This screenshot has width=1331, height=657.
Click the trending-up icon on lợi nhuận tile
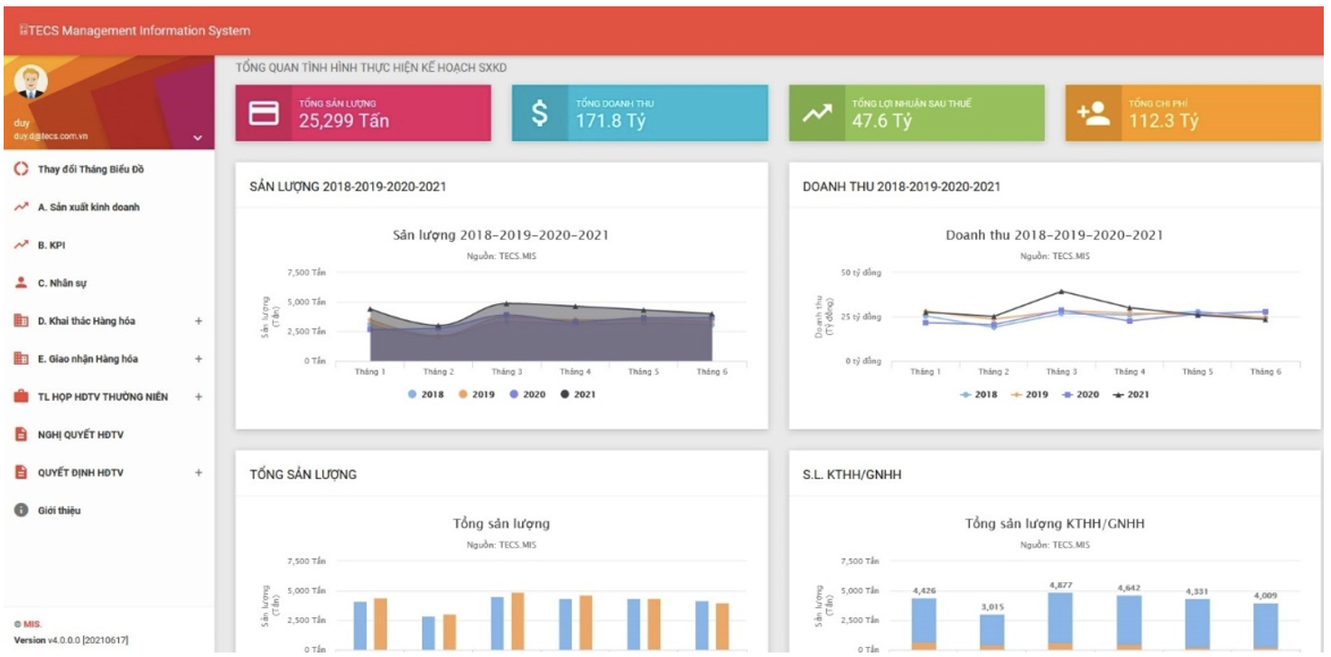(x=817, y=114)
